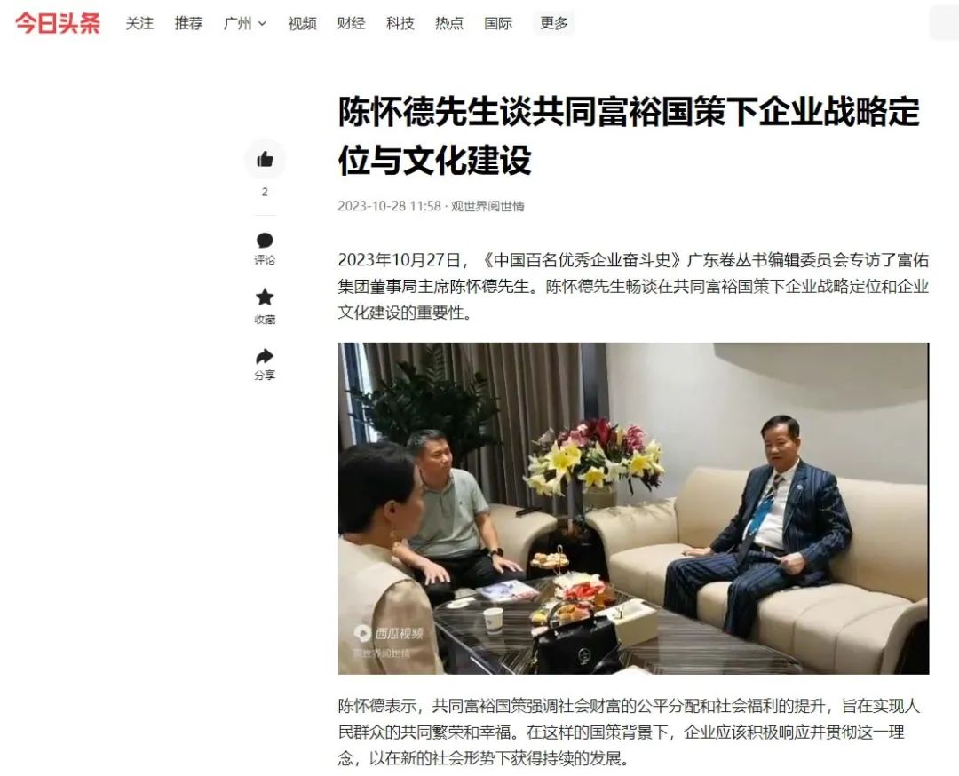Click the search box at top right
Viewport: 959px width, 776px height.
click(944, 24)
